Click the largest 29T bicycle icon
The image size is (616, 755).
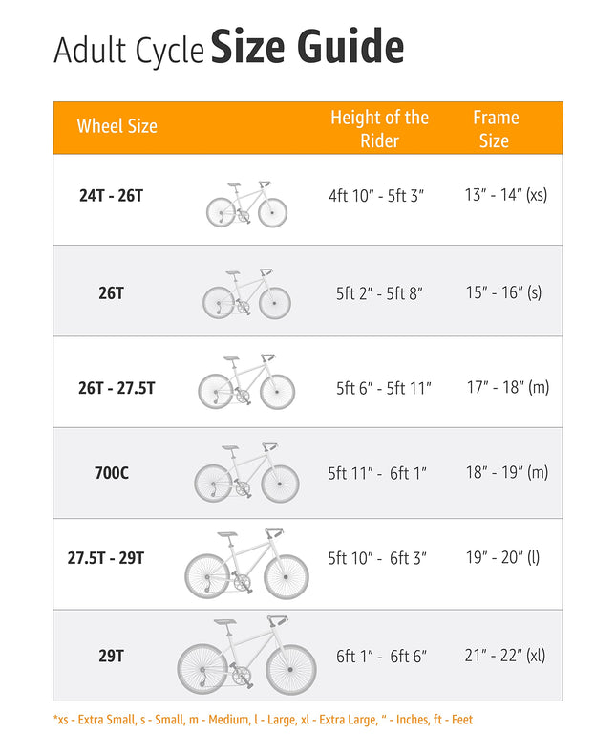point(246,656)
